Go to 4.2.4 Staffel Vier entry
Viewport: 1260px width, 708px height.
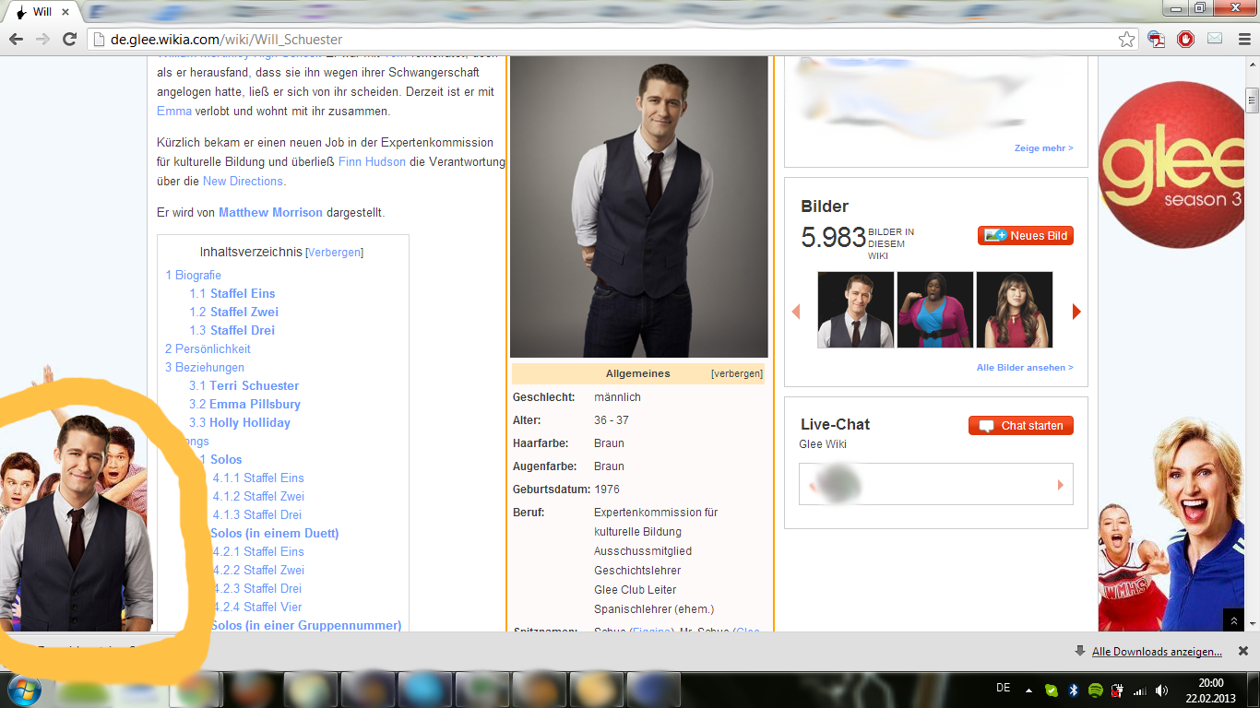click(x=257, y=607)
